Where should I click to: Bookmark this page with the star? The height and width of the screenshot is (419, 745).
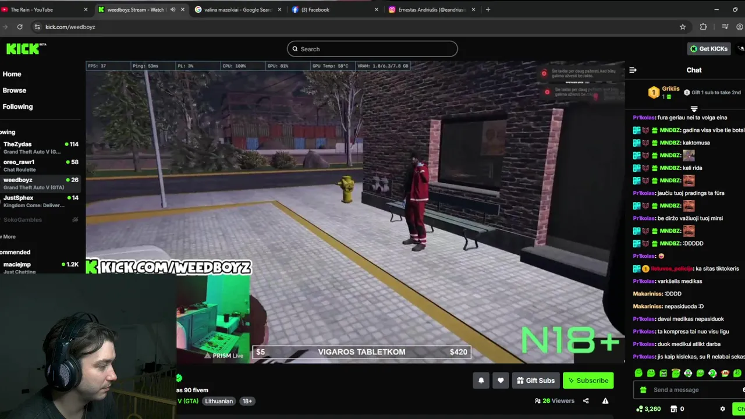pos(683,27)
